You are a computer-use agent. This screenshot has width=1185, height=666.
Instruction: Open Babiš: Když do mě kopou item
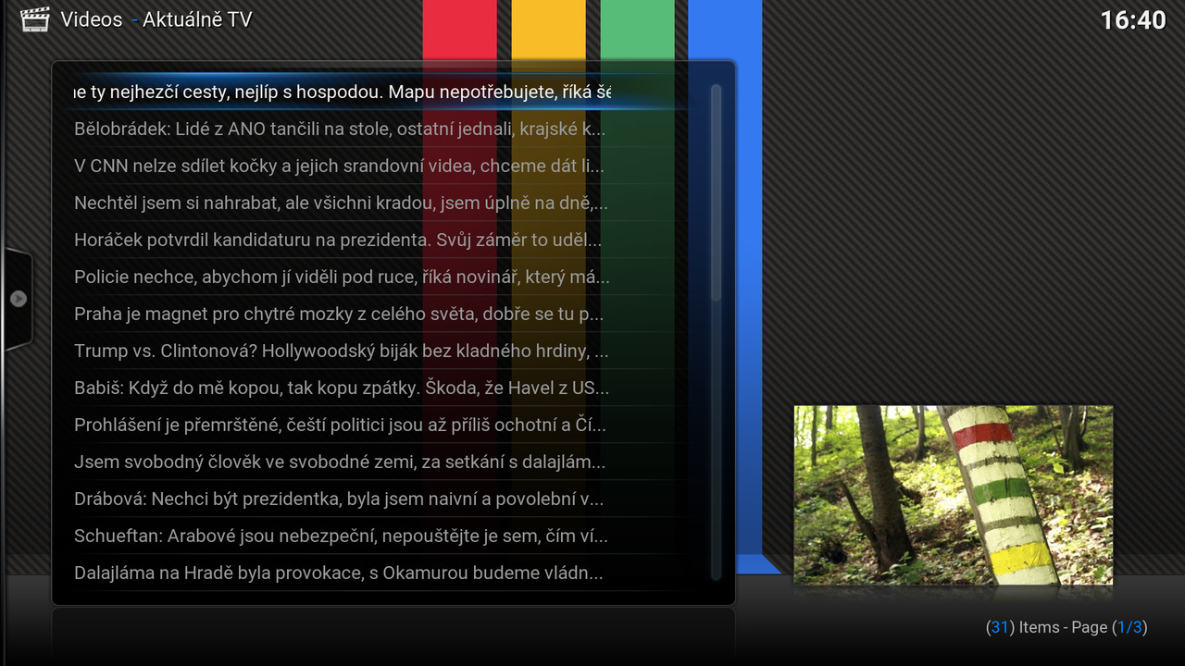click(x=339, y=388)
